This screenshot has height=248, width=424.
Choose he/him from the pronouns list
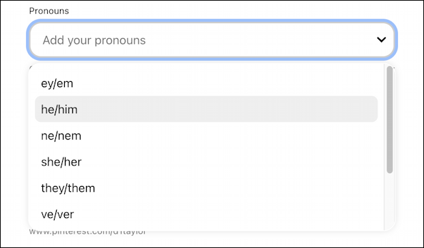(x=206, y=109)
